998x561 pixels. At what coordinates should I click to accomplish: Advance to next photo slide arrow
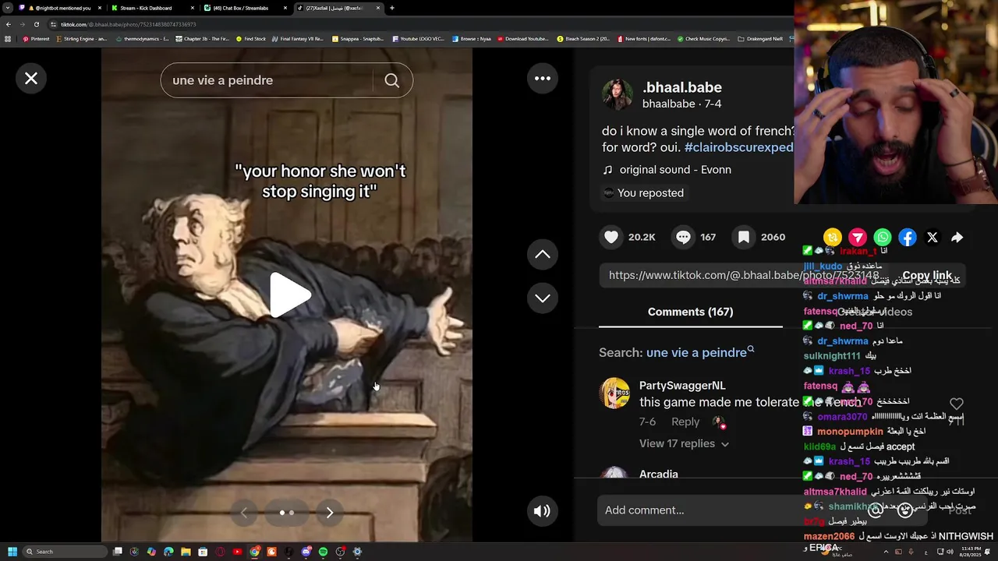pos(330,513)
